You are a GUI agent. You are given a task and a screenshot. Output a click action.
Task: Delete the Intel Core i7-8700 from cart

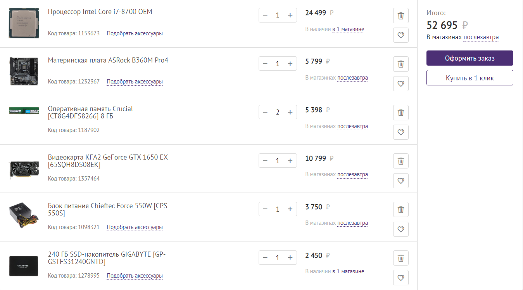point(400,16)
